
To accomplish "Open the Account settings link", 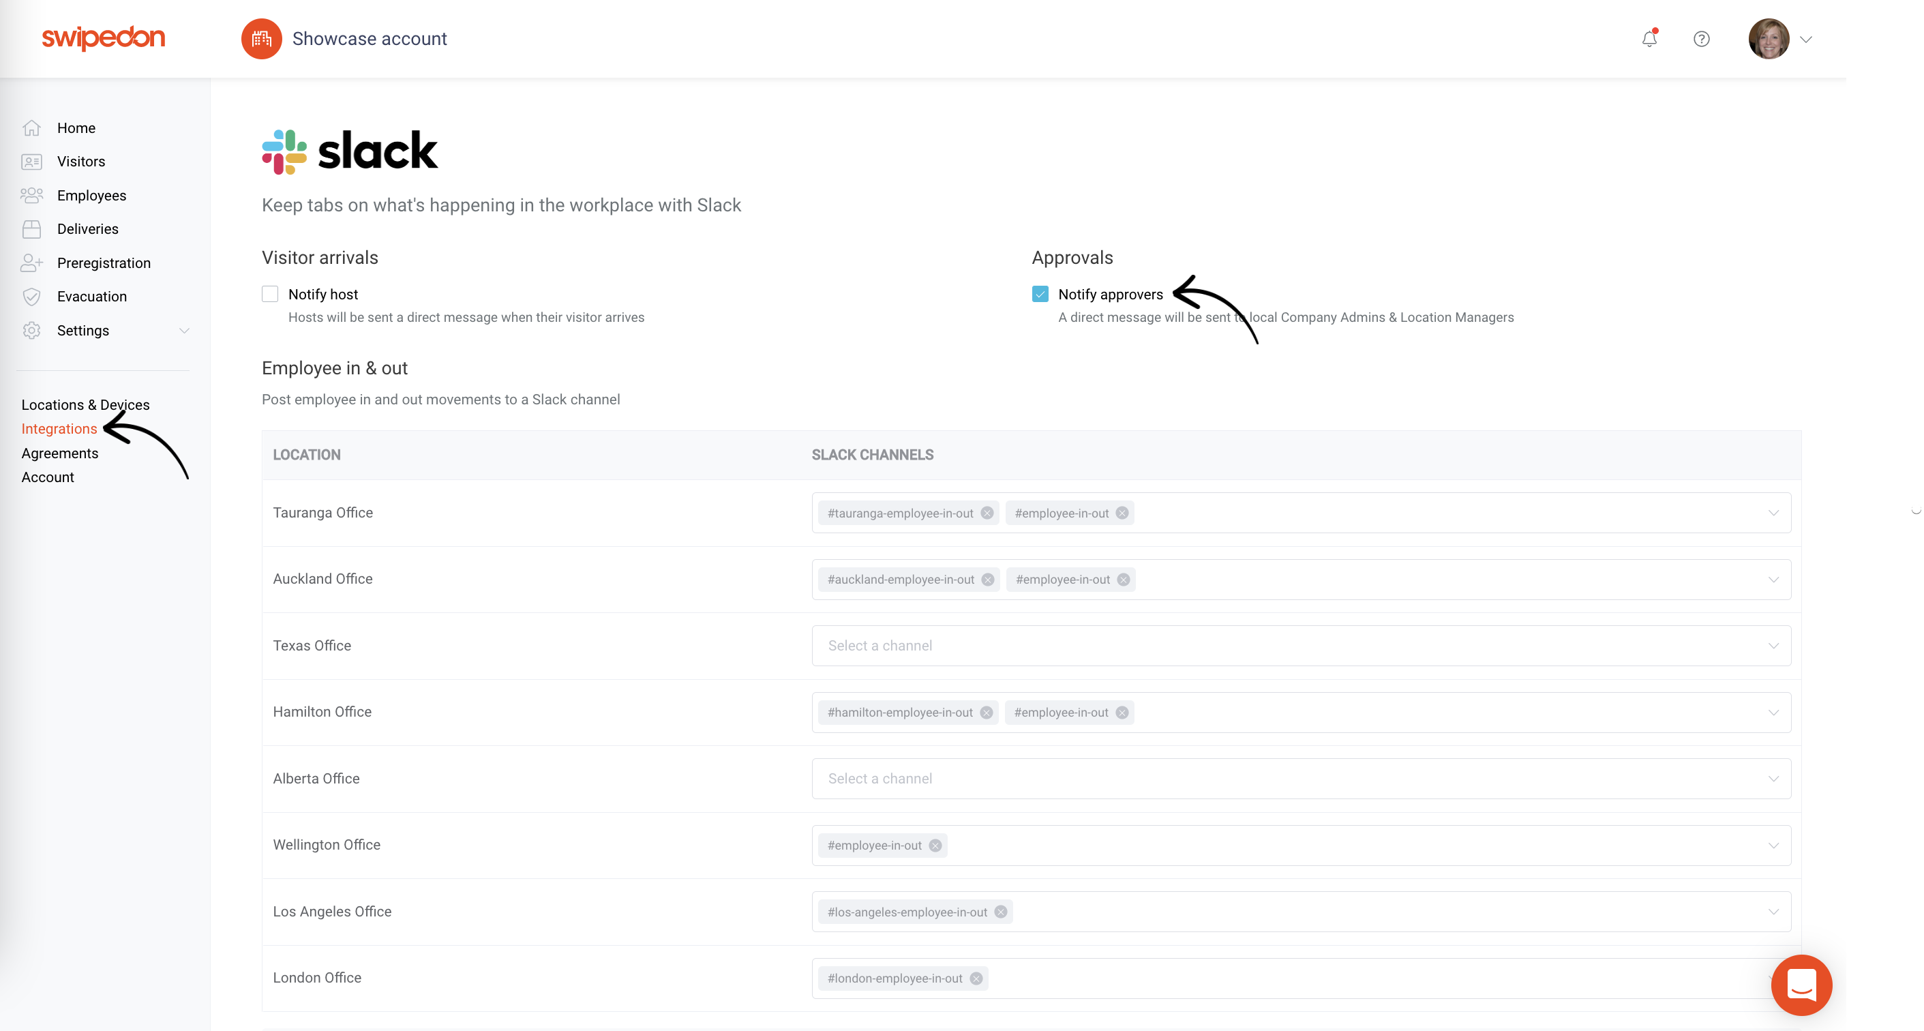I will pyautogui.click(x=48, y=477).
